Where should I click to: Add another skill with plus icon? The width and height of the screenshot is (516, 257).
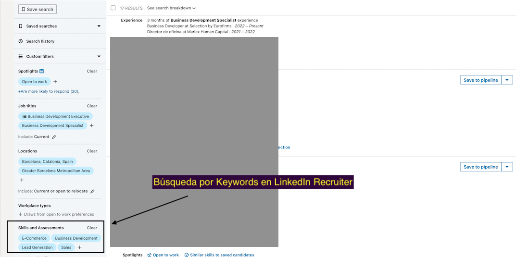click(79, 247)
